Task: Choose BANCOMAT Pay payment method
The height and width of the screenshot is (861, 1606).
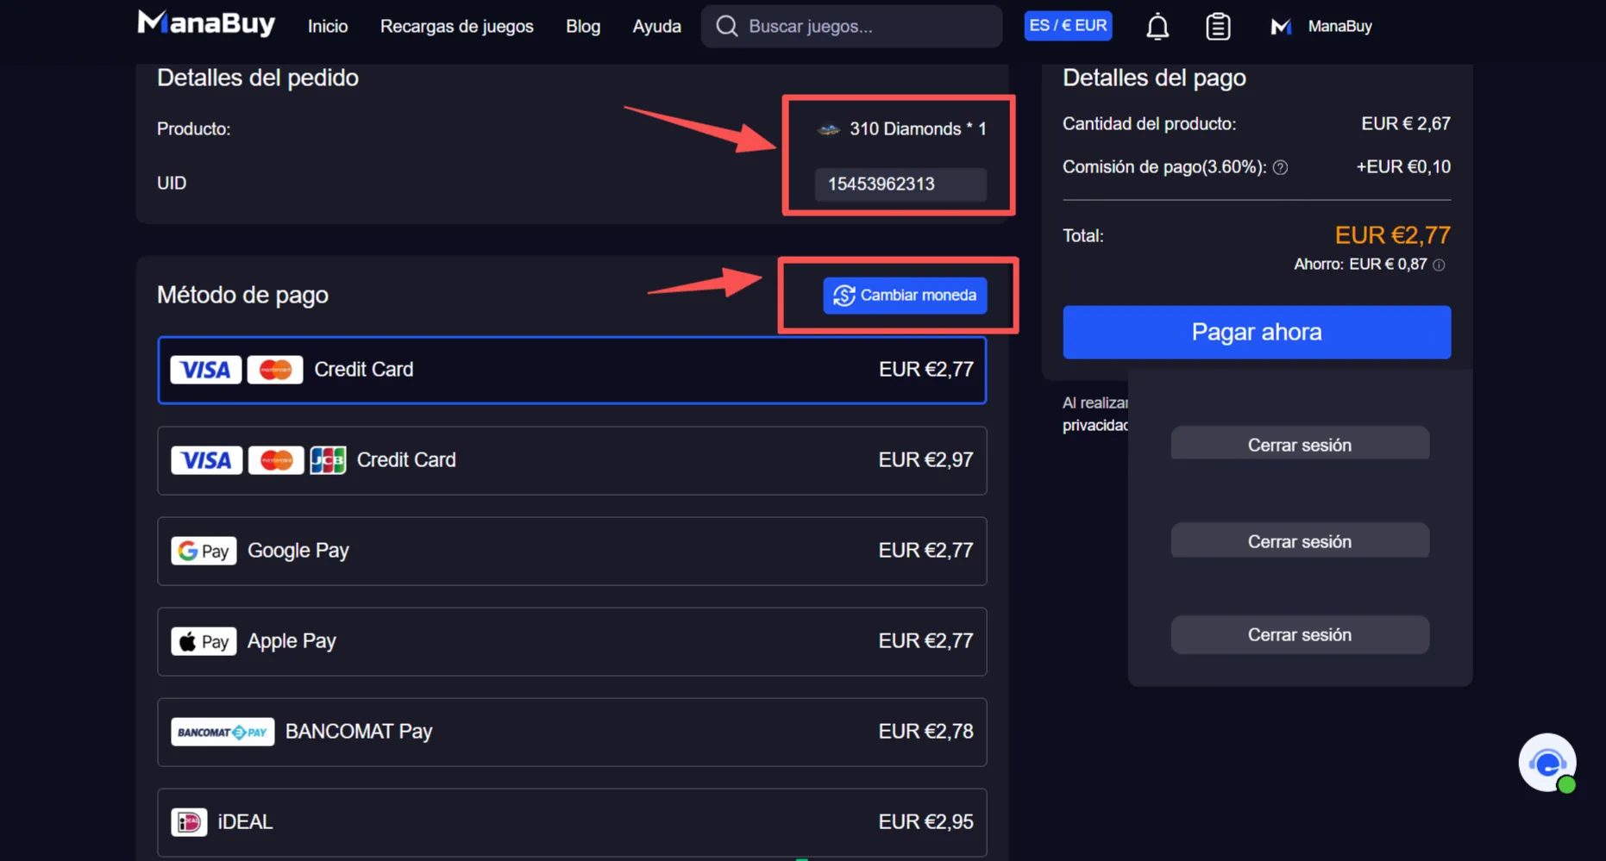Action: tap(572, 732)
